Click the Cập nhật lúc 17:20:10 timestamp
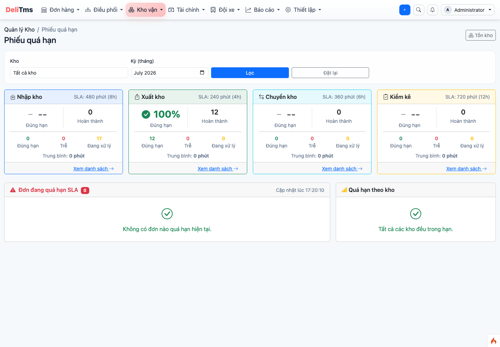 pos(300,190)
